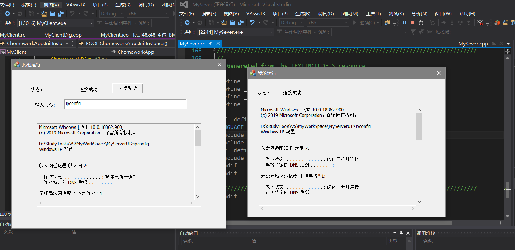Click 类型 column header in auto window
Image resolution: width=515 pixels, height=250 pixels.
[392, 241]
